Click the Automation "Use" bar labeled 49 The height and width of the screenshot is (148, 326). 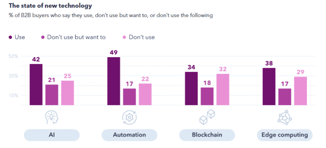click(114, 81)
